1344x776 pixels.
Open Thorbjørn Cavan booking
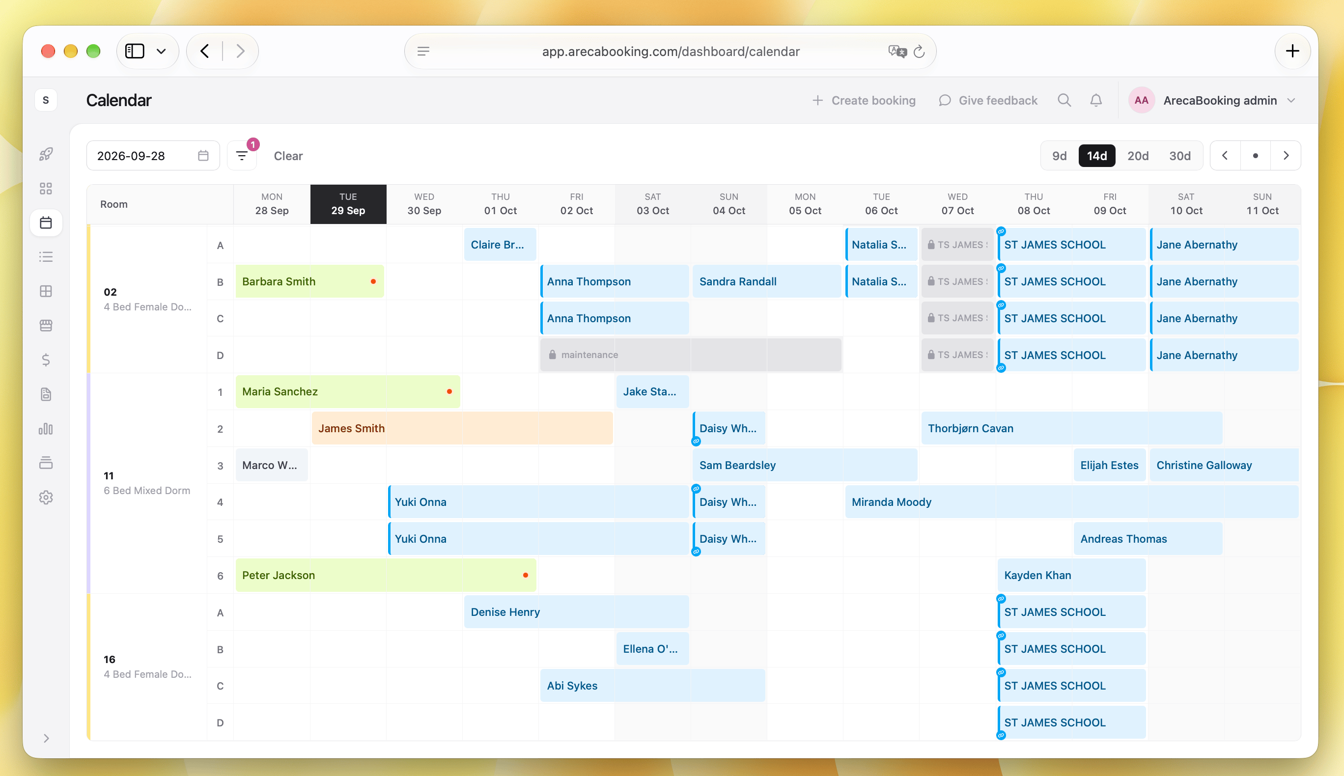1072,428
